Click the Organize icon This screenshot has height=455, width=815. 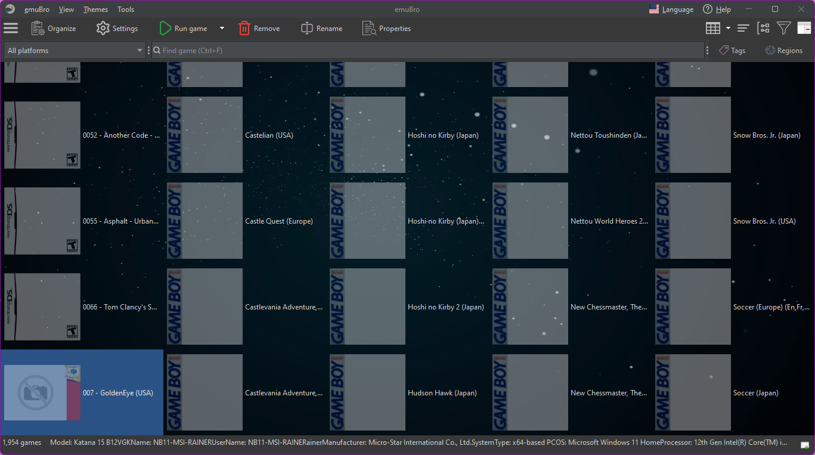pos(37,27)
